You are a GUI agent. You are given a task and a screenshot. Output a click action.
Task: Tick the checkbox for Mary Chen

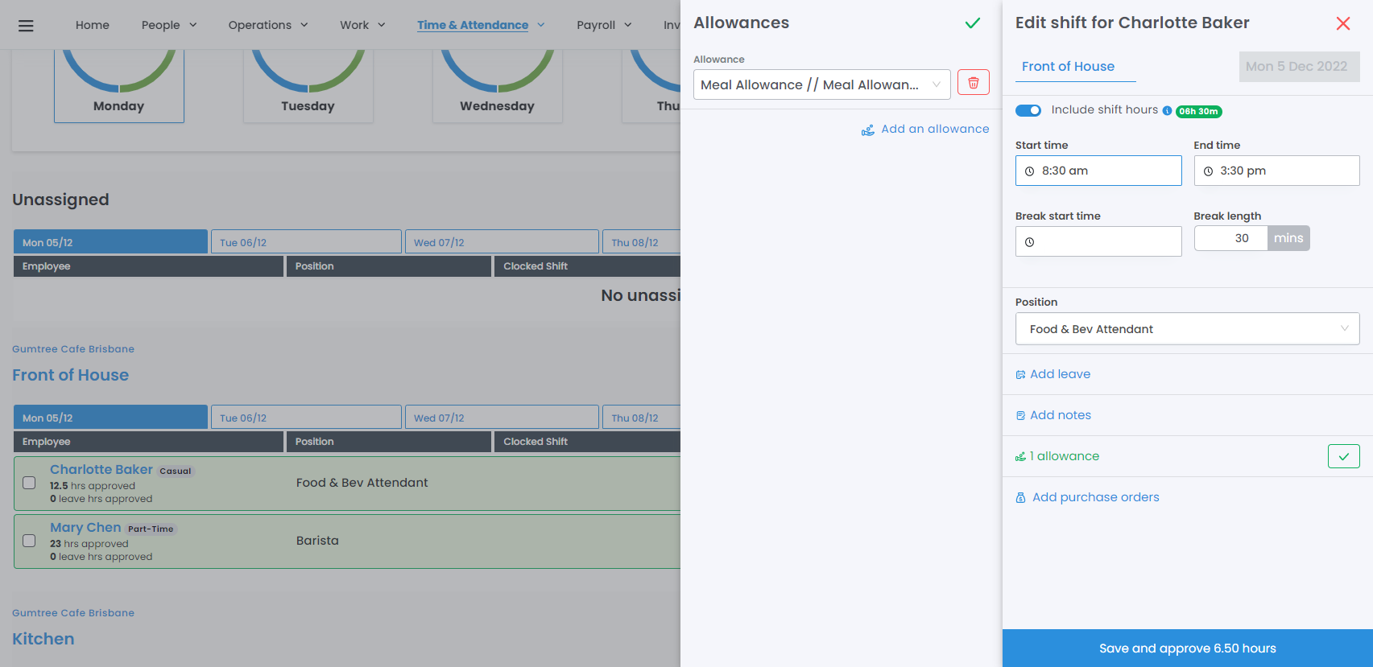tap(29, 541)
